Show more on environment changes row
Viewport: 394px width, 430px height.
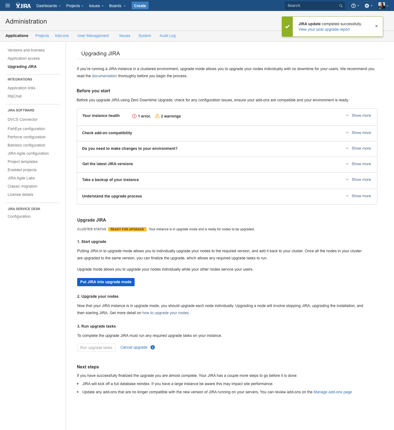358,148
